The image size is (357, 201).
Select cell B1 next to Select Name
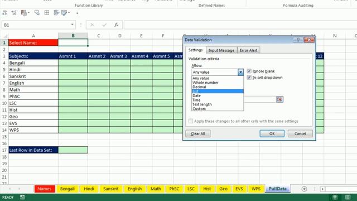point(73,42)
